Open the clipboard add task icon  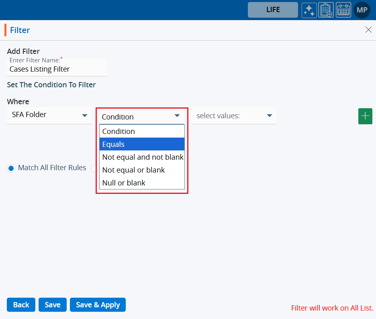(326, 10)
